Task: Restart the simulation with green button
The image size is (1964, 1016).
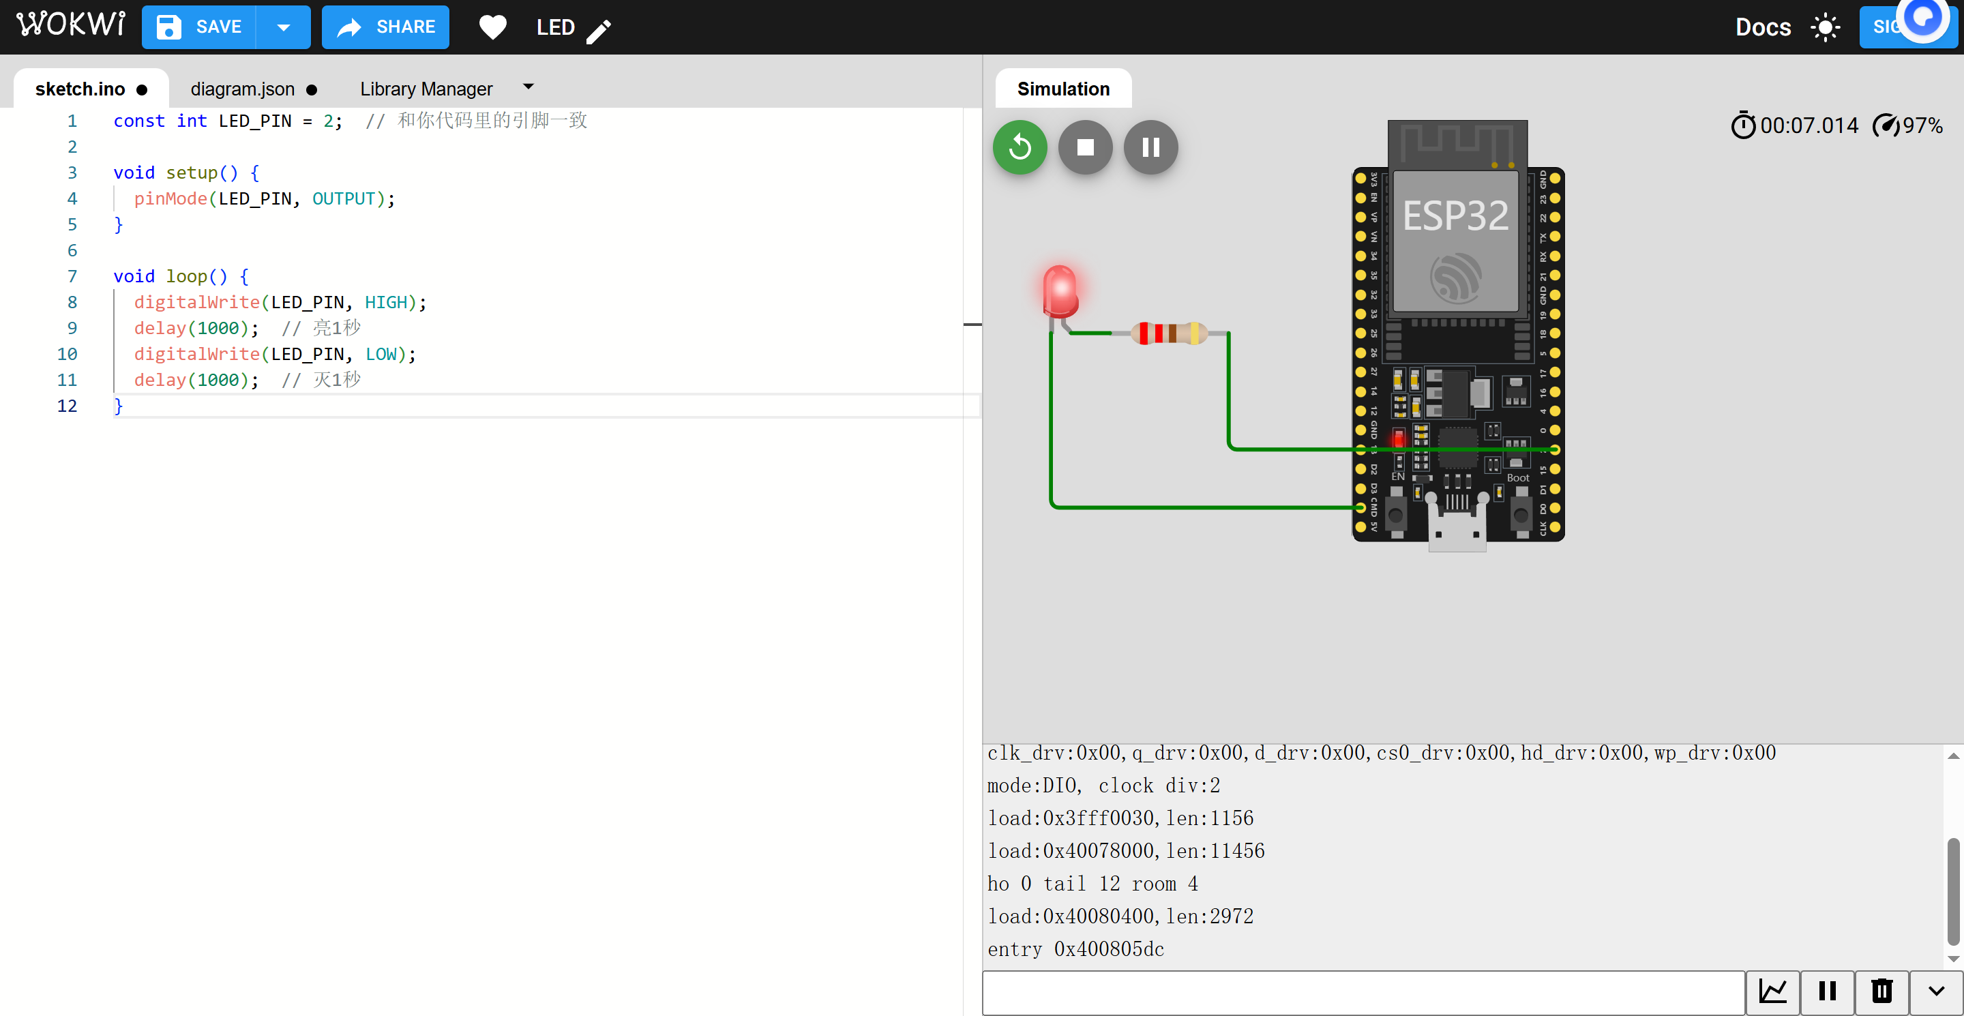Action: 1020,147
